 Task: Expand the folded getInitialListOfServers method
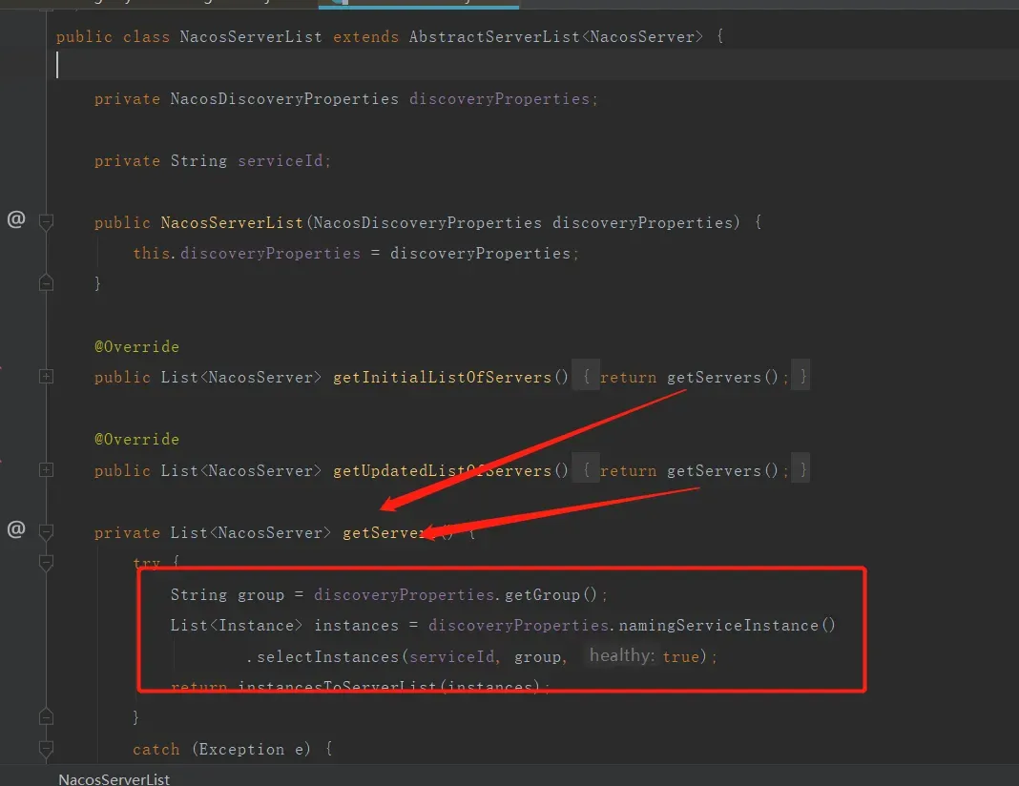(46, 377)
